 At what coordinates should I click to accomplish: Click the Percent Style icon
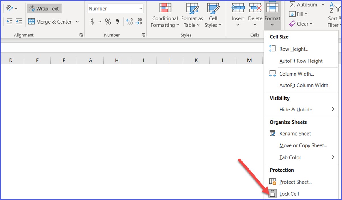(x=107, y=22)
